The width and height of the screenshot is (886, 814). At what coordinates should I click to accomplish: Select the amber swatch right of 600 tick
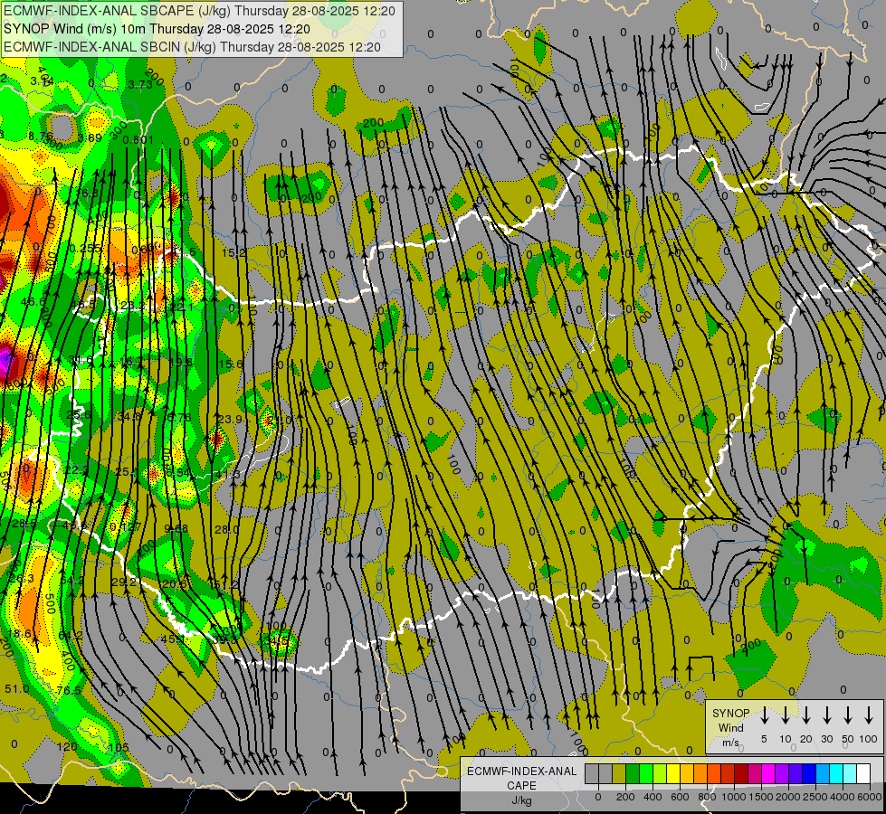(687, 773)
